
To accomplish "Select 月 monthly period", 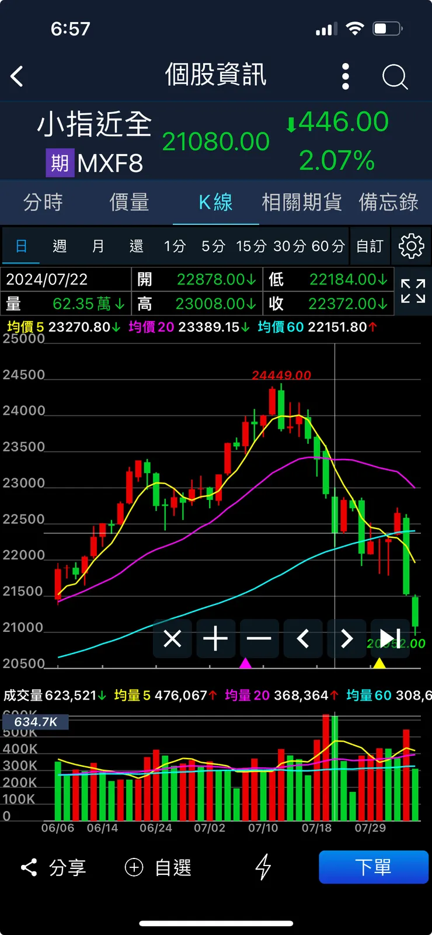I will tap(98, 246).
